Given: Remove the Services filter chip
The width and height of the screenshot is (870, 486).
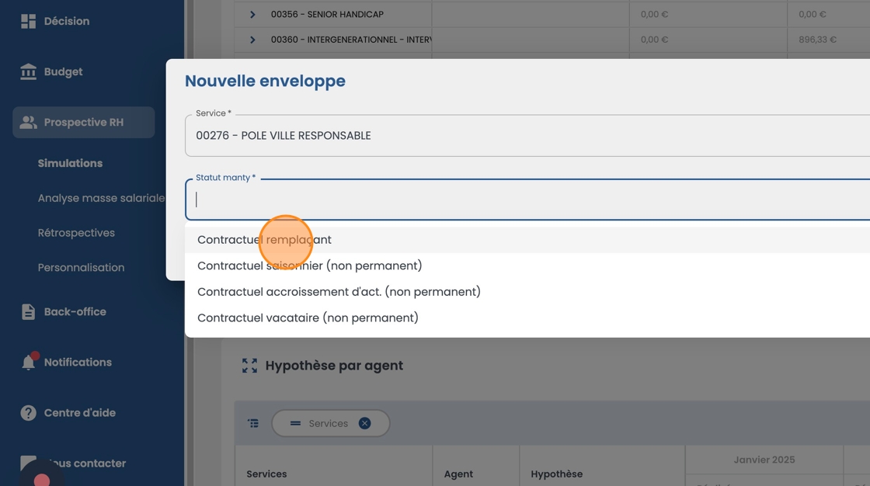Looking at the screenshot, I should (364, 423).
